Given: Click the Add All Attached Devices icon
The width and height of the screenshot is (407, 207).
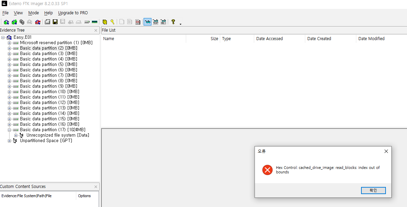Looking at the screenshot, I should click(14, 22).
